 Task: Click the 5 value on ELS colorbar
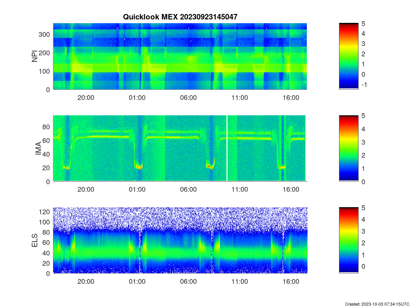click(363, 208)
